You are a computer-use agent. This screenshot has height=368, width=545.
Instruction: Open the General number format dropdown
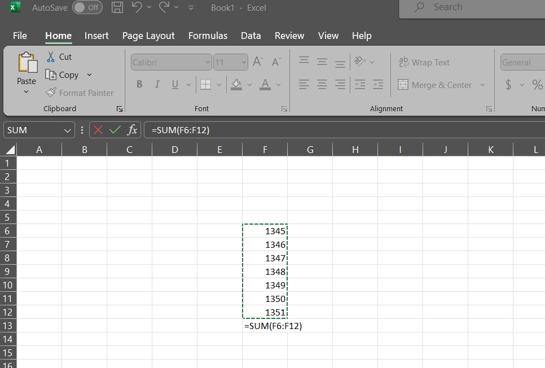click(x=523, y=63)
